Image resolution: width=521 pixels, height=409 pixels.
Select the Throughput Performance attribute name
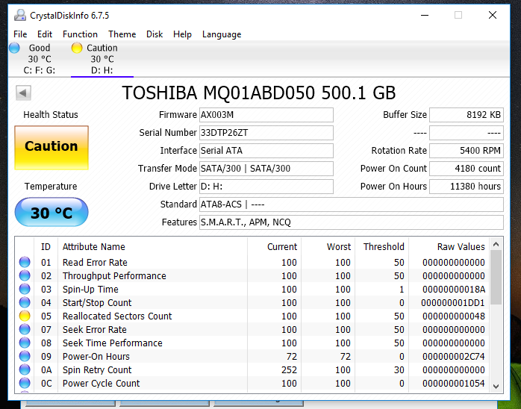point(114,275)
